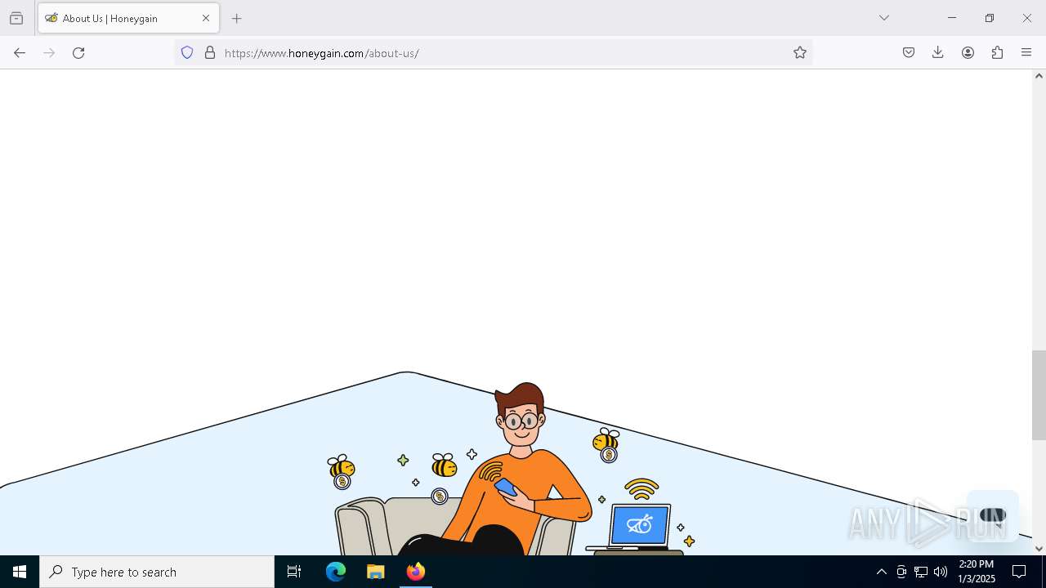
Task: Save page to Pocket
Action: 909,52
